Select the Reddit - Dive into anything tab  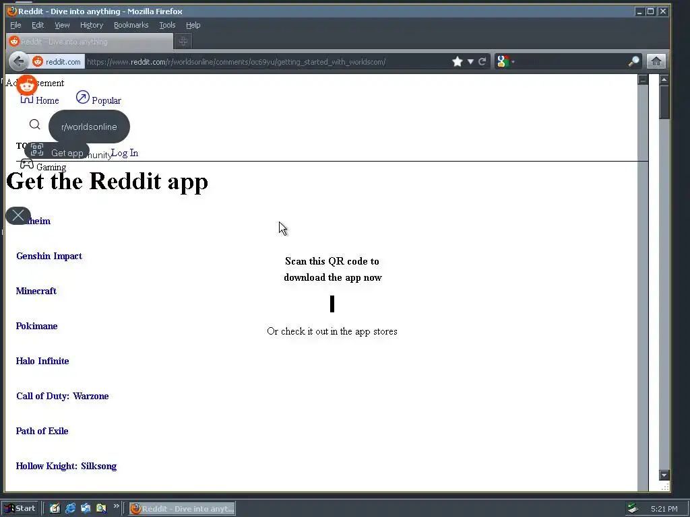pos(90,41)
